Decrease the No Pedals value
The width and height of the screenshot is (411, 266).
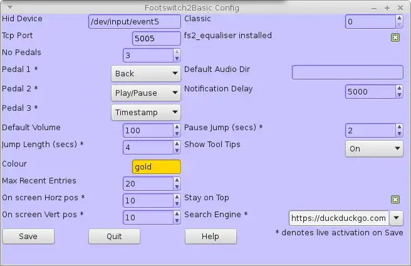tap(177, 59)
